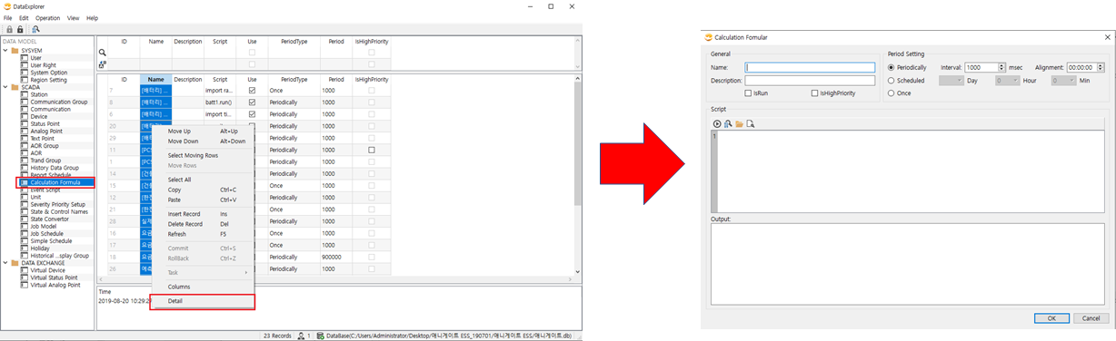This screenshot has width=1116, height=341.
Task: Expand the DATA EXCHANGE folder arrow
Action: coord(5,263)
